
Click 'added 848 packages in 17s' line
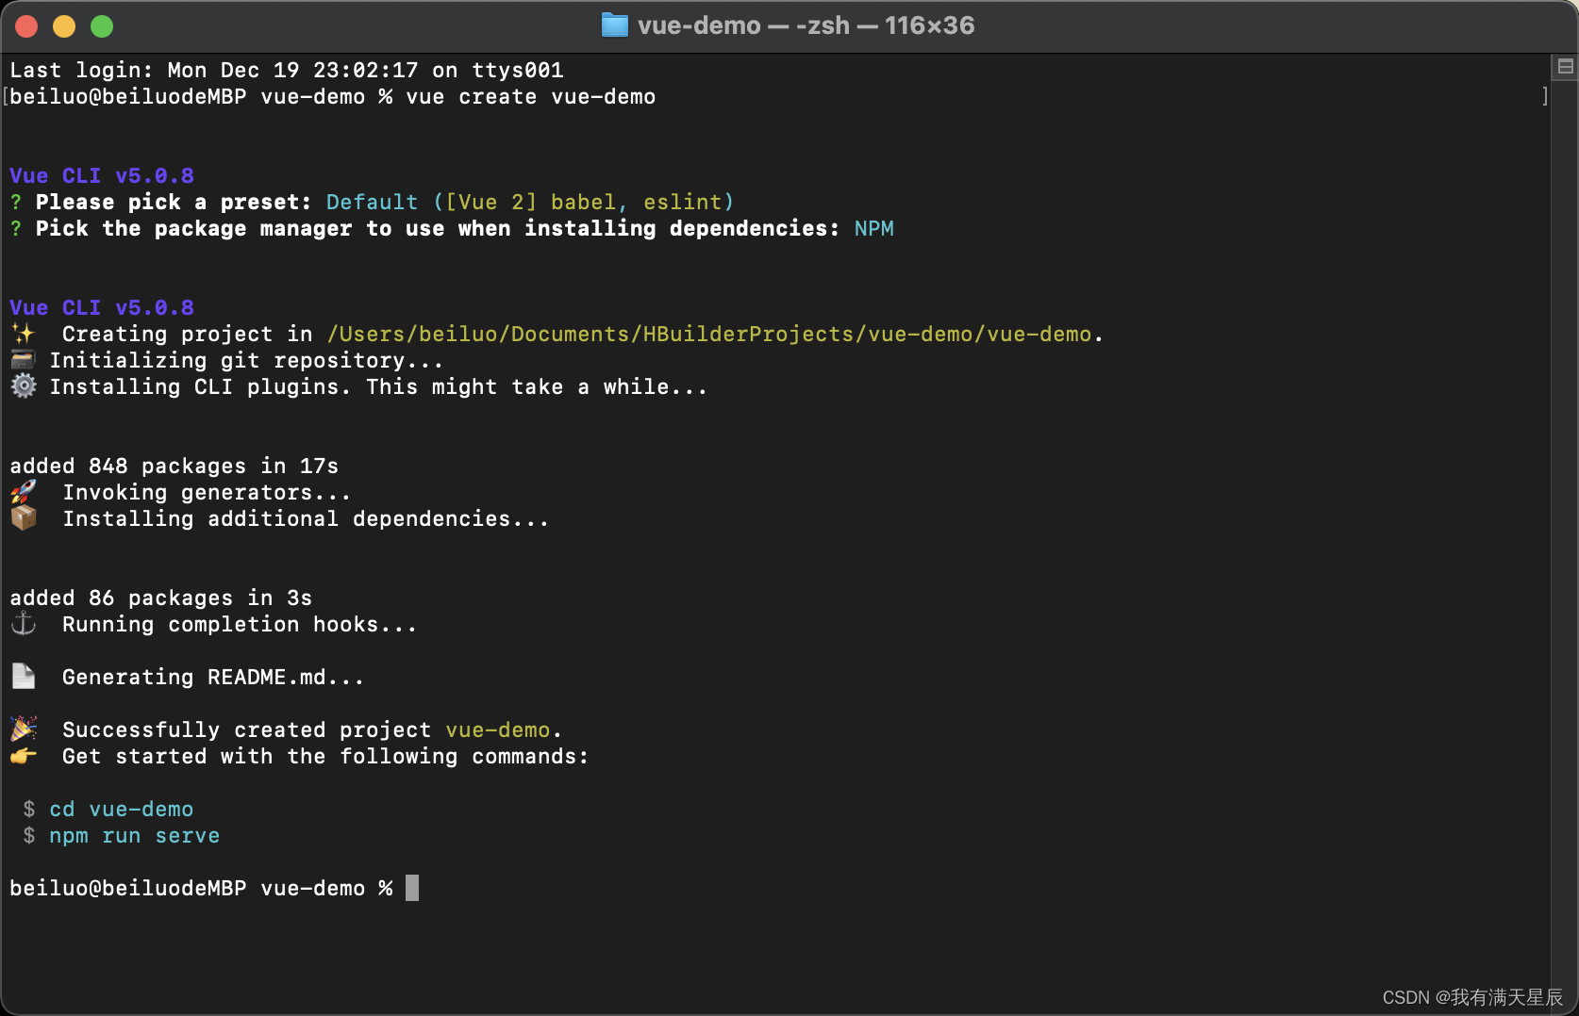(174, 466)
